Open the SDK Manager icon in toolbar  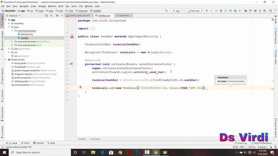point(265,11)
